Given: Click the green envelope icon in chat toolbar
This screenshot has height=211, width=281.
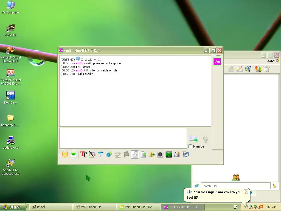Looking at the screenshot, I should point(74,154).
